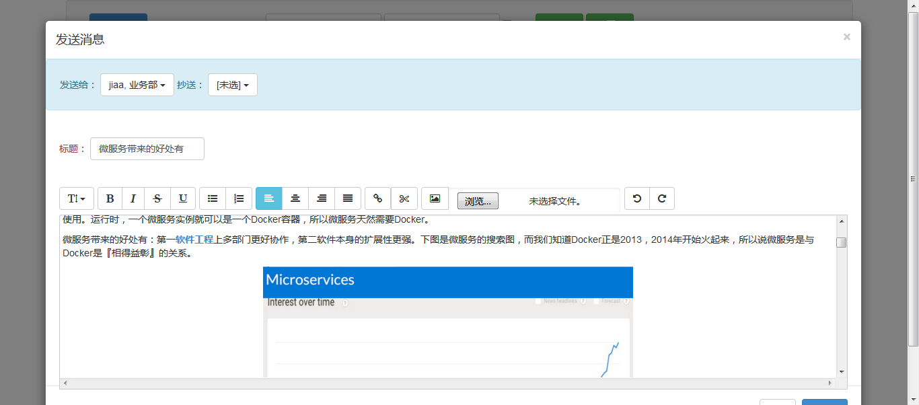Undo the last edit

coord(637,198)
